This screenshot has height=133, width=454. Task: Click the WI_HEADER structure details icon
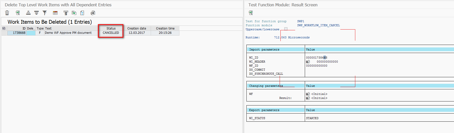pyautogui.click(x=308, y=62)
